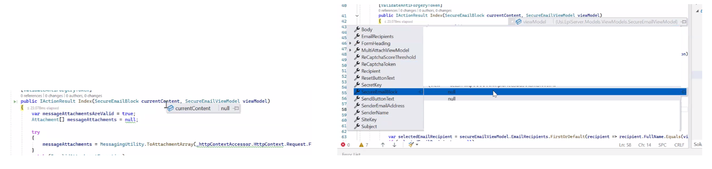Pin the viewModel data tip

683,22
